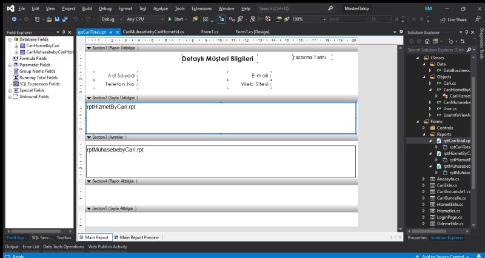Switch to the Main Report tab
This screenshot has width=485, height=258.
coord(94,237)
